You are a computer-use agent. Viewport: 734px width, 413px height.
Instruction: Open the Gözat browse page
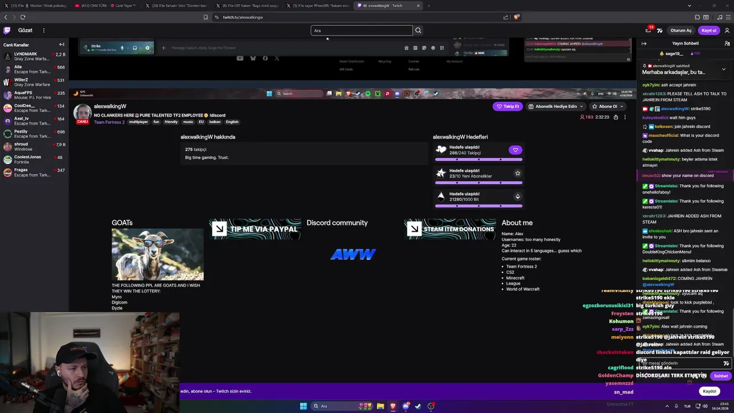[25, 30]
